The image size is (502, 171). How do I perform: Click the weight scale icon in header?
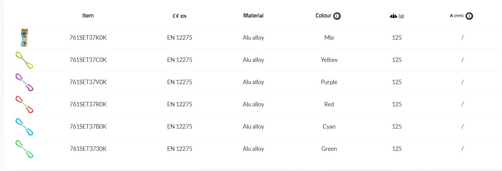point(393,16)
